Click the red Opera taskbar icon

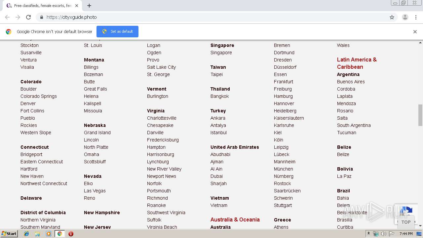[71, 234]
